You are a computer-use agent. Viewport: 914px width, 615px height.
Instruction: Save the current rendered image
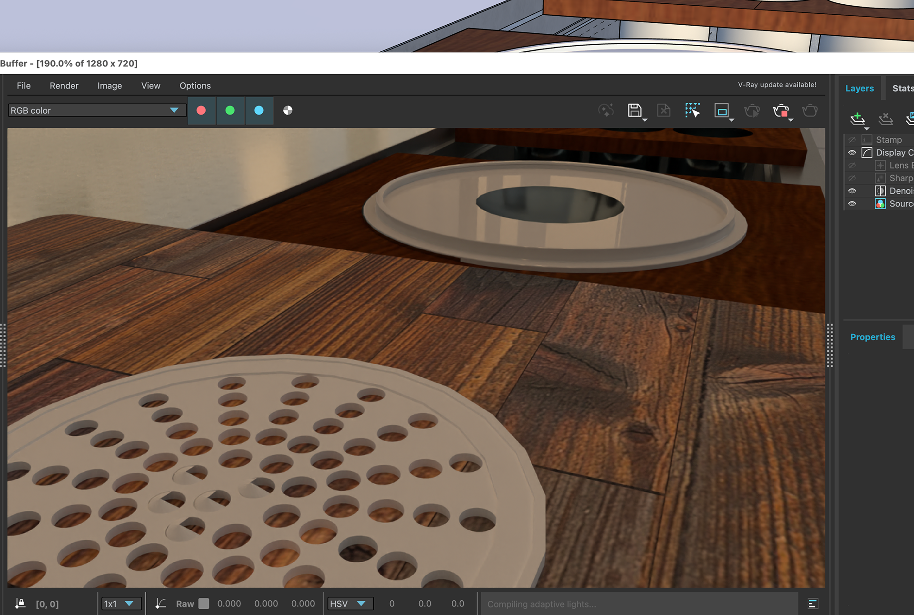click(x=635, y=110)
